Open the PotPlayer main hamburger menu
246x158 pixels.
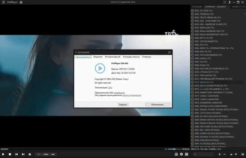[x=3, y=2]
